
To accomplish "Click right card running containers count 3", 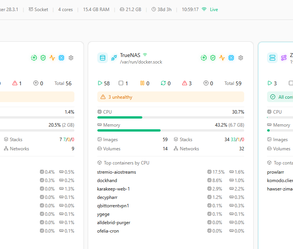I will 272,83.
